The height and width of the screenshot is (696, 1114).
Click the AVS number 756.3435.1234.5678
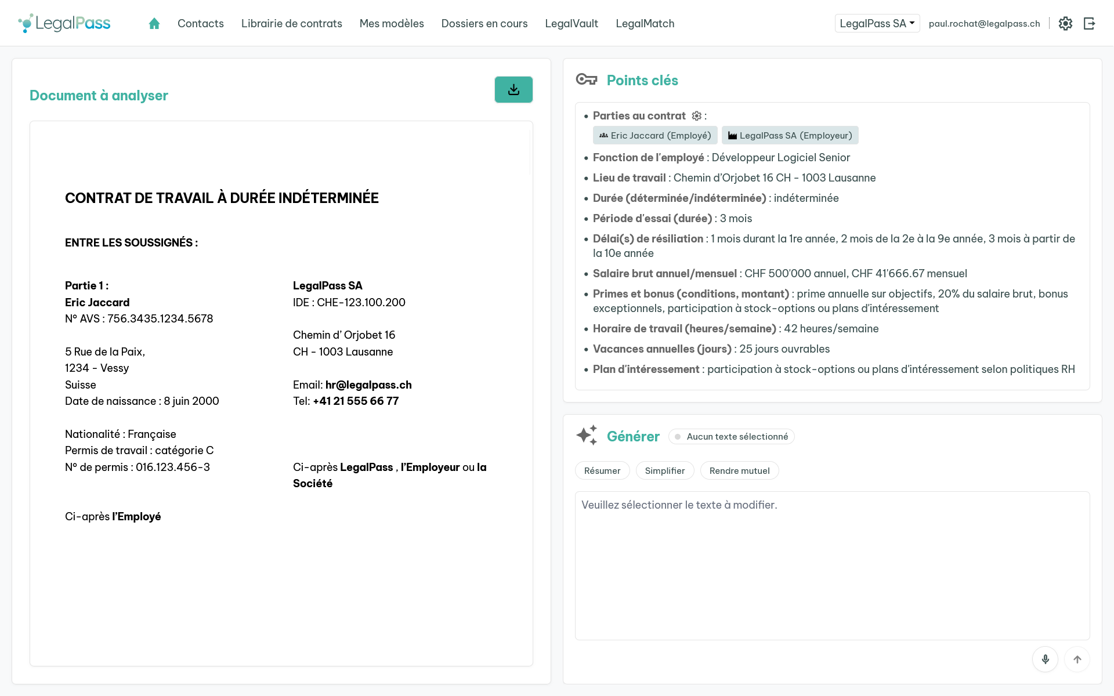pyautogui.click(x=160, y=318)
